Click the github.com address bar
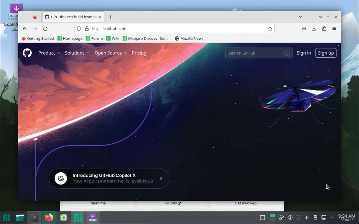This screenshot has width=359, height=224. coord(174,29)
